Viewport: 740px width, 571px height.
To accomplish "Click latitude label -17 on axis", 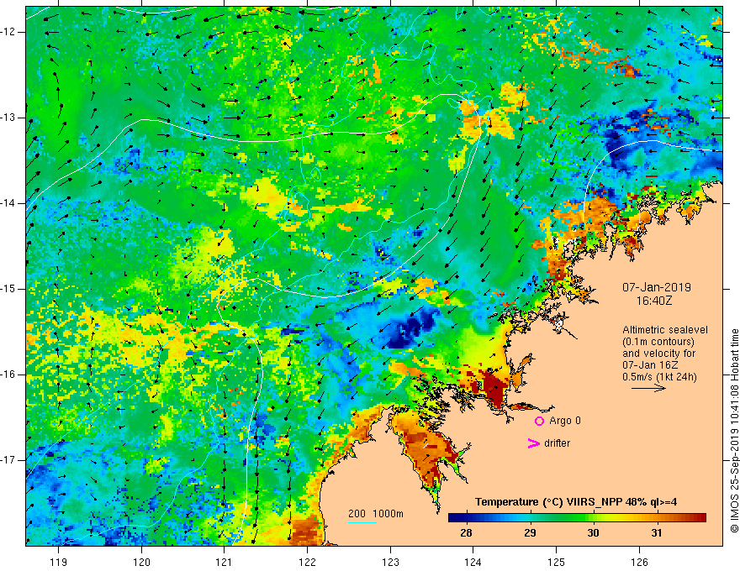I will coord(8,460).
